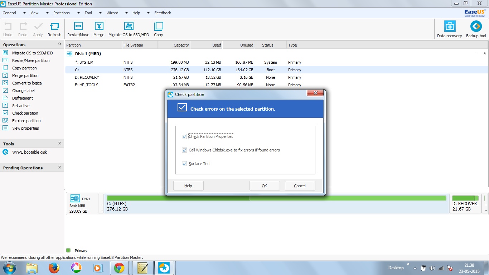Open the General menu
The width and height of the screenshot is (489, 275).
point(9,13)
